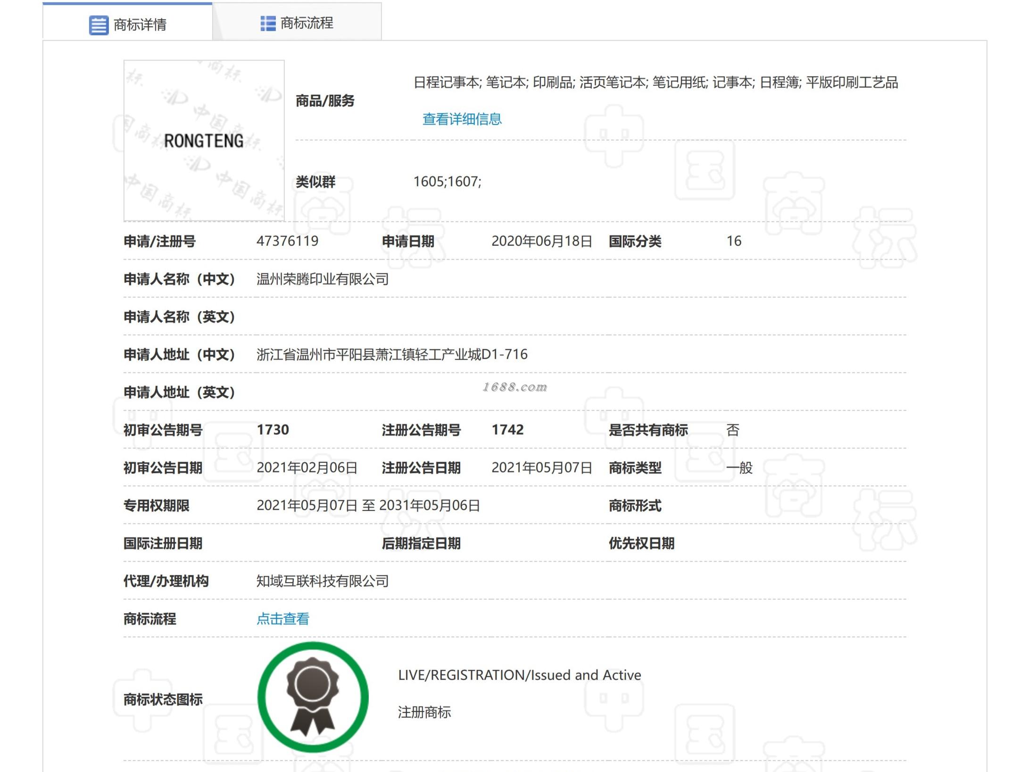Click the exclusive rights period date range

(x=368, y=505)
